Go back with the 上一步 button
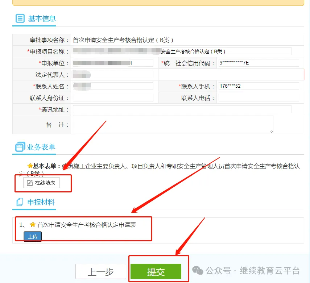Image resolution: width=310 pixels, height=283 pixels. pos(101,271)
